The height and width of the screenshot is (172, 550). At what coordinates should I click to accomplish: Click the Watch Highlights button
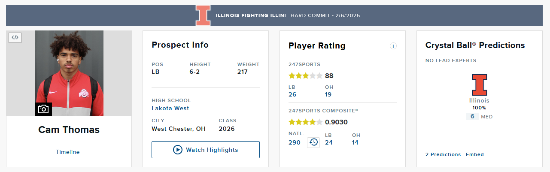tap(206, 150)
